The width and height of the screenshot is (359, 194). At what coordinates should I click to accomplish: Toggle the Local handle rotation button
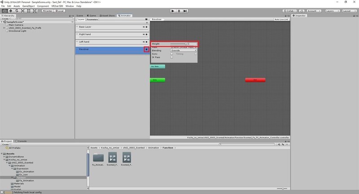point(60,11)
